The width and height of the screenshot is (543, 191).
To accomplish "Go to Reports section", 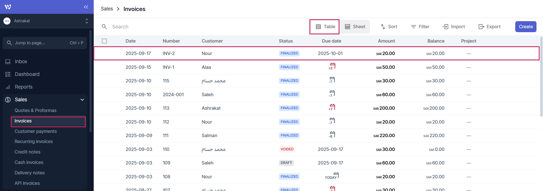I will click(x=23, y=87).
